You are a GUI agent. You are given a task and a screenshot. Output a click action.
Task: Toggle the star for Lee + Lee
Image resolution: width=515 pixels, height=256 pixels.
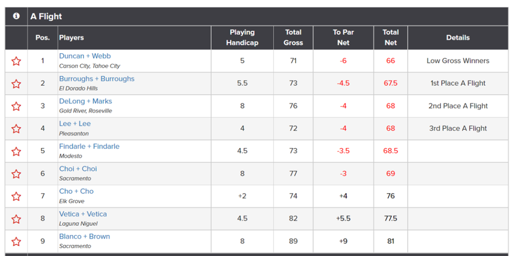point(16,129)
